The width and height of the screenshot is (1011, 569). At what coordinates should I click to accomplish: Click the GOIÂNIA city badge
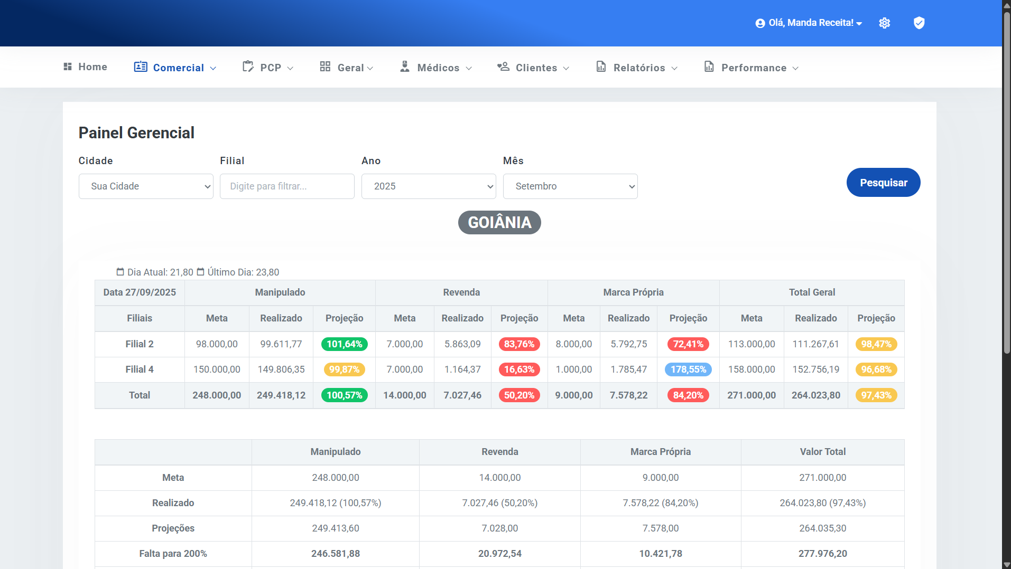coord(499,222)
